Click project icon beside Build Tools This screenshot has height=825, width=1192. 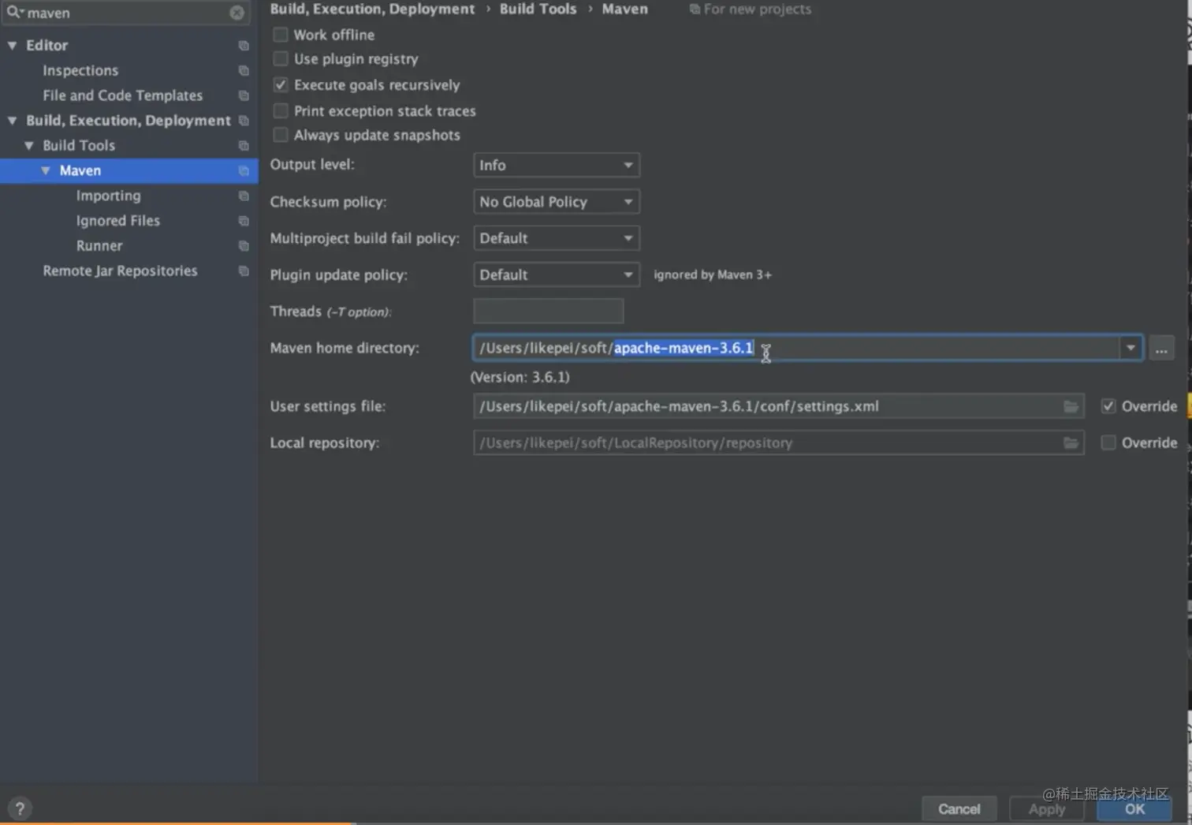244,146
